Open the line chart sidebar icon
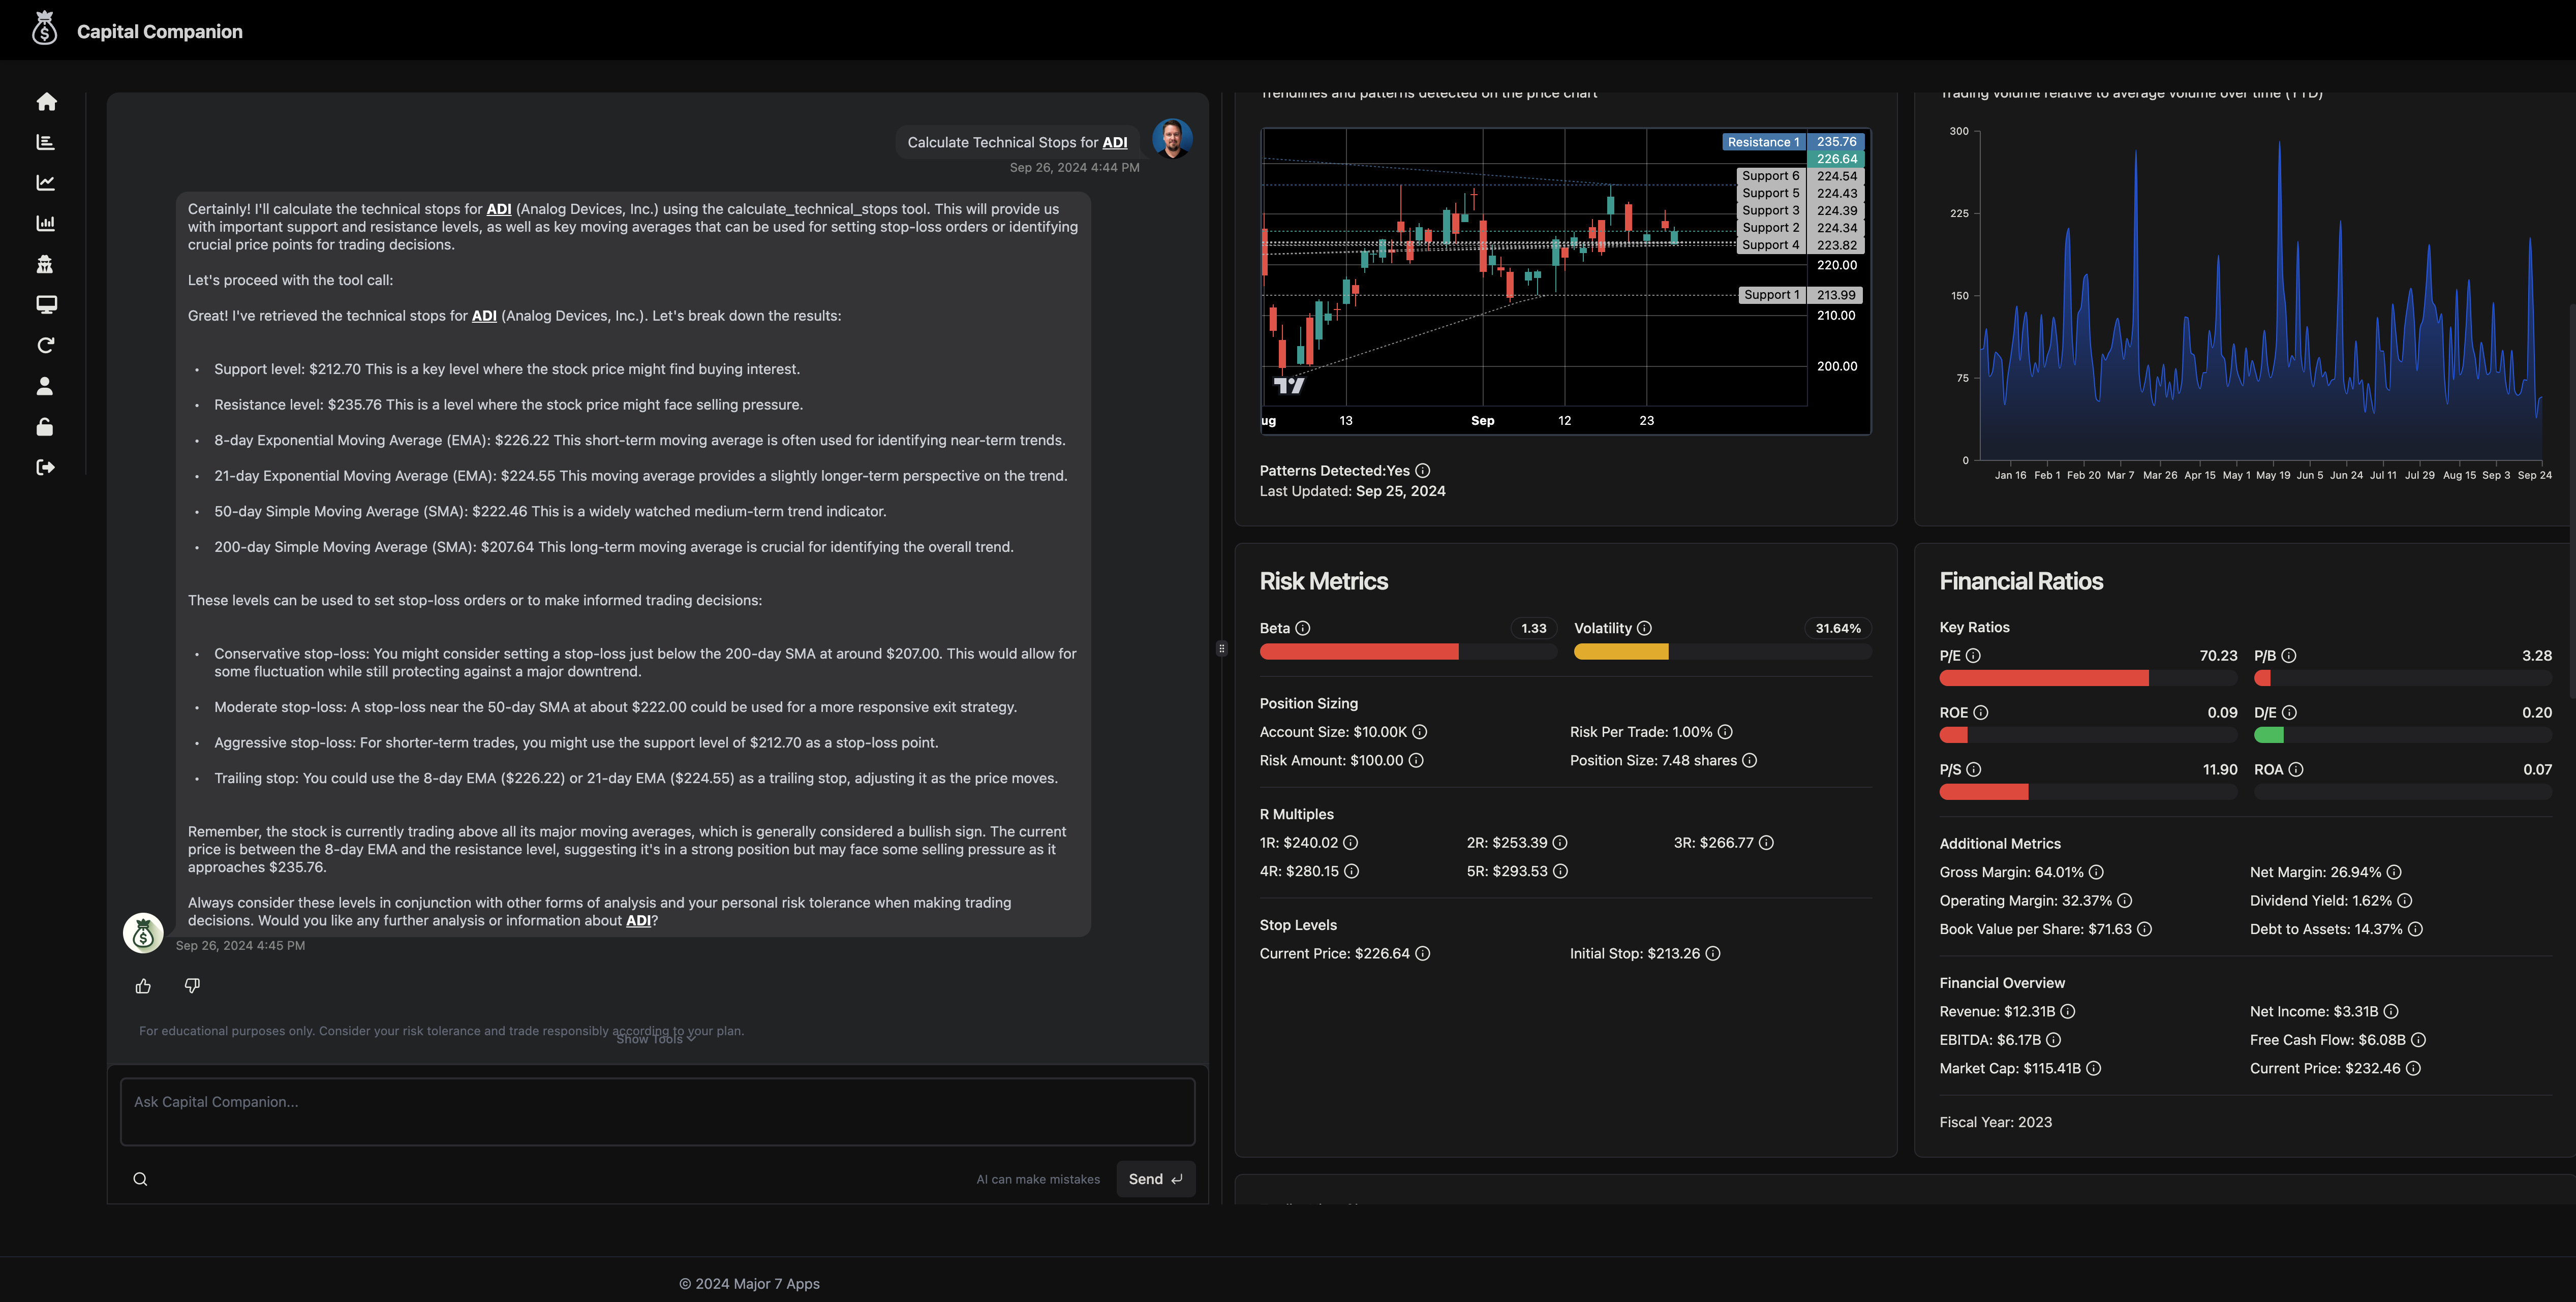 tap(46, 183)
